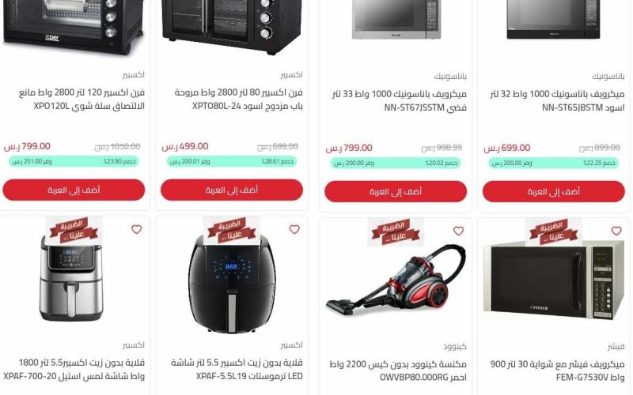Open Xper XPAF-5.5L19 air fryer title

click(x=237, y=369)
